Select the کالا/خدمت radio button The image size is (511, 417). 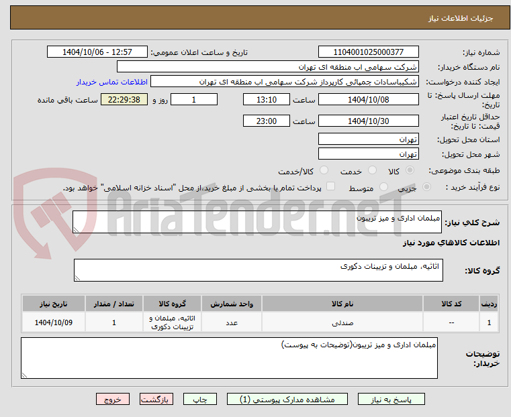[x=324, y=170]
